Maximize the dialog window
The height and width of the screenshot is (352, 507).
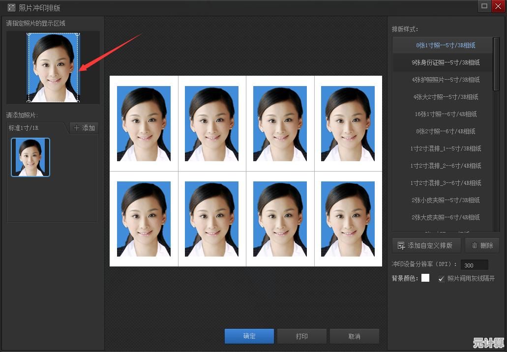click(x=484, y=6)
